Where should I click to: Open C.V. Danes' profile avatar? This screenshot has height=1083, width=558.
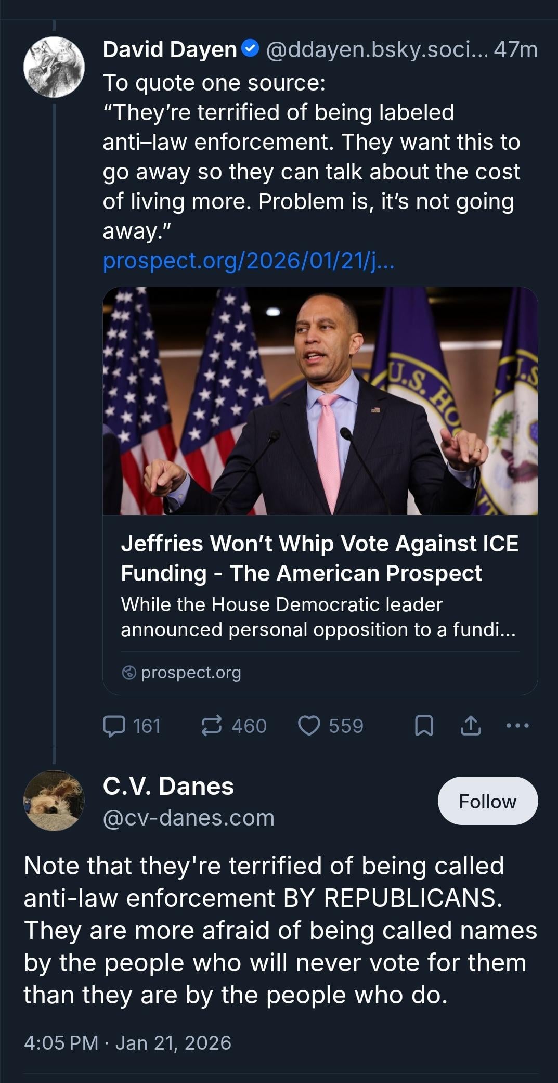coord(54,800)
